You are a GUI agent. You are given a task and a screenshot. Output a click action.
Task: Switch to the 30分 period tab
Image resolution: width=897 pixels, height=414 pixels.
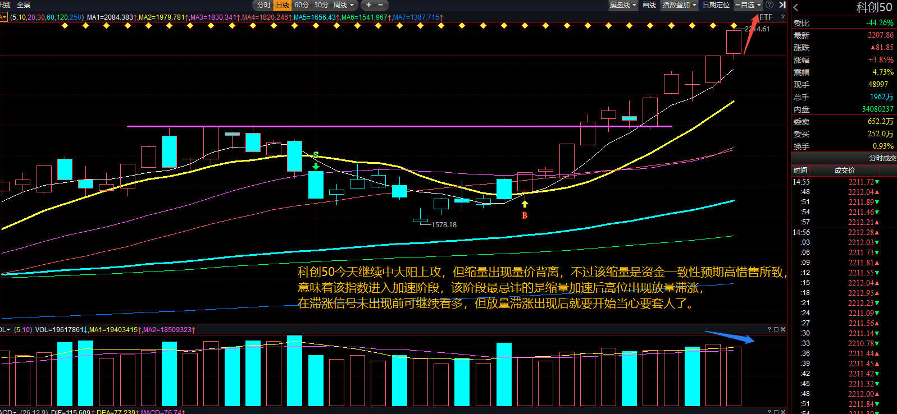click(321, 5)
